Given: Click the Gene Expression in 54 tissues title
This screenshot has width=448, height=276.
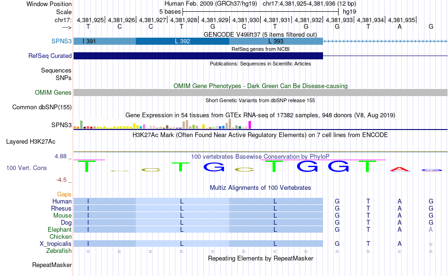Looking at the screenshot, I should pos(260,115).
